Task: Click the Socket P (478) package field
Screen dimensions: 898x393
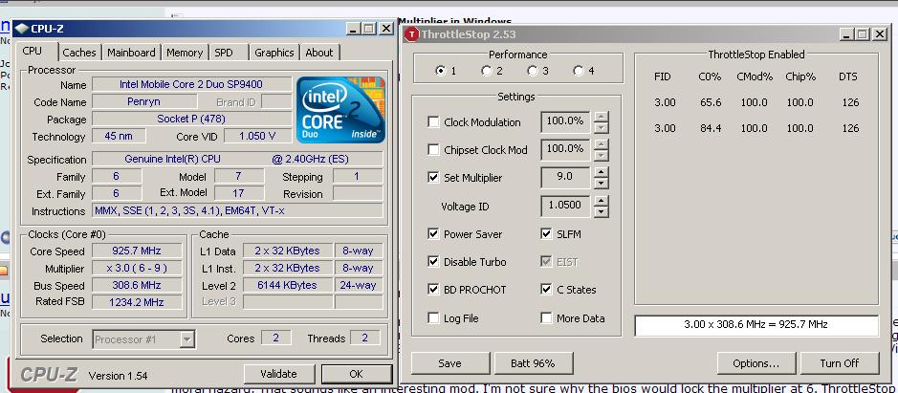Action: point(191,120)
